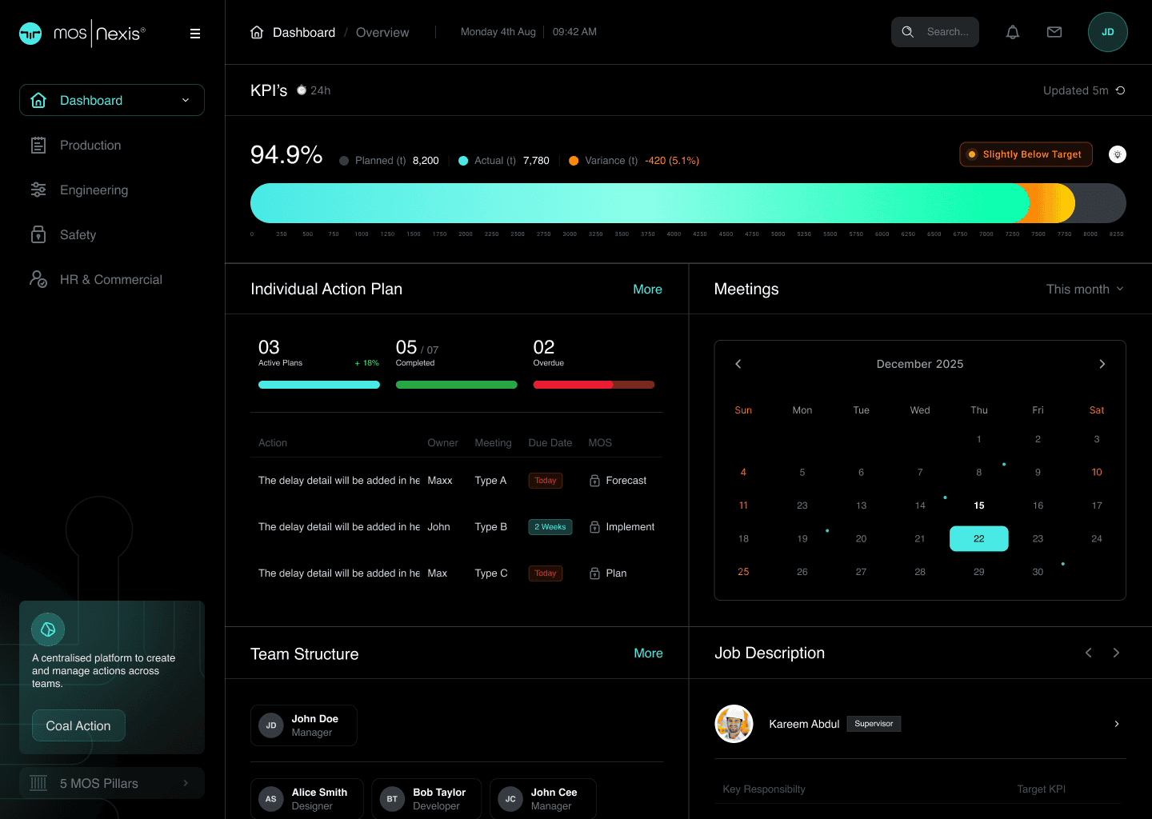
Task: Go to previous month in calendar
Action: tap(738, 364)
